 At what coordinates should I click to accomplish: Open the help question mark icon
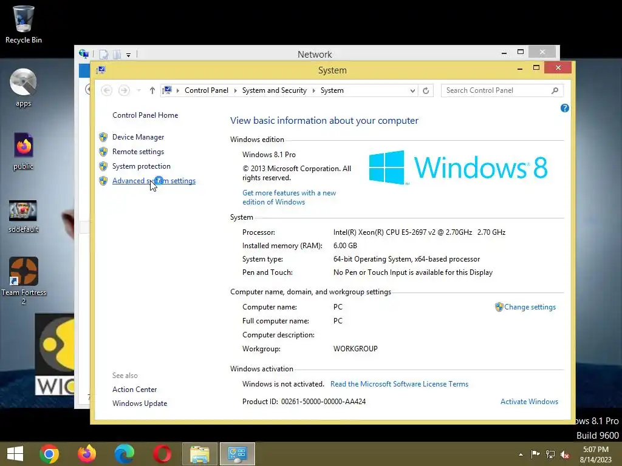point(565,108)
